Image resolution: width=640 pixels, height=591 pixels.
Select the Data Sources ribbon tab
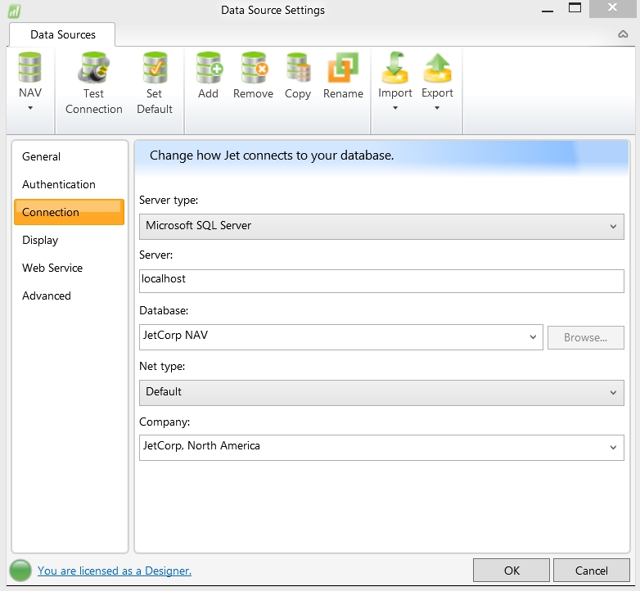tap(62, 34)
